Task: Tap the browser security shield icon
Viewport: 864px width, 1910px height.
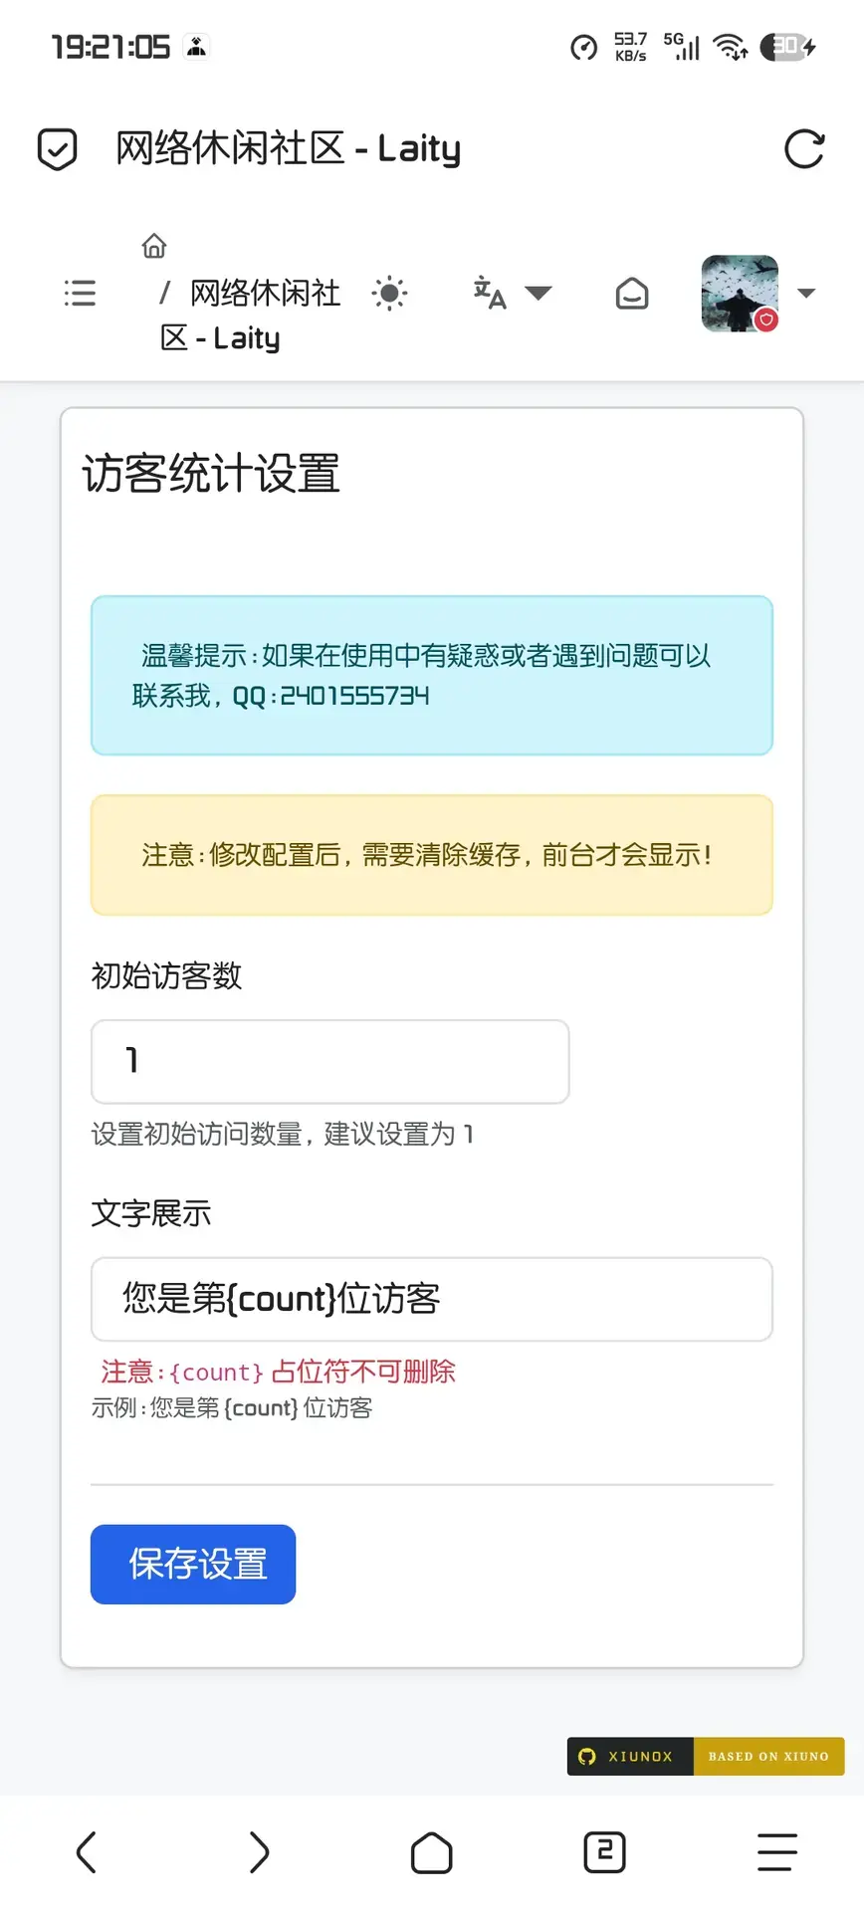Action: tap(57, 149)
